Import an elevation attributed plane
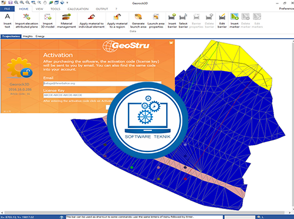The height and width of the screenshot is (219, 294). point(26,21)
